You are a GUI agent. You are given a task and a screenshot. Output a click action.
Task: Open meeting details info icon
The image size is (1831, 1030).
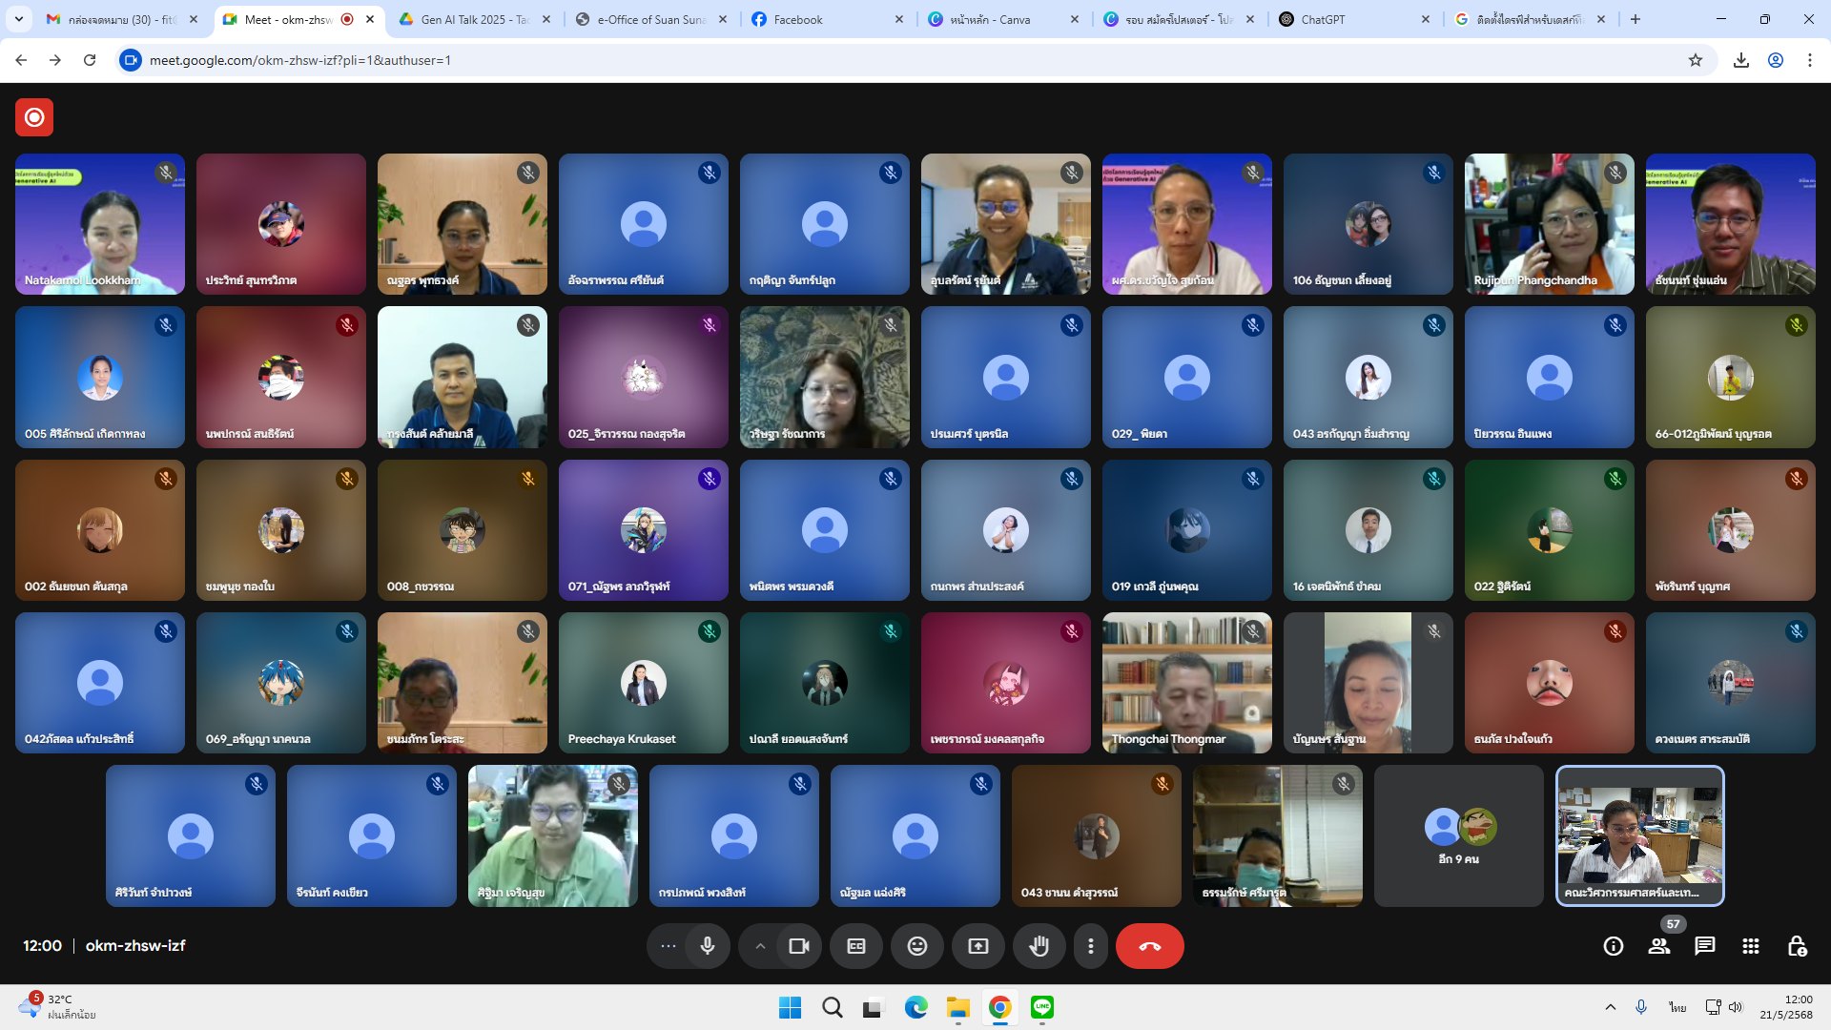click(1613, 946)
